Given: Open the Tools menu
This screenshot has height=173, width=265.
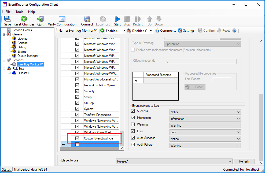Looking at the screenshot, I should (19, 12).
